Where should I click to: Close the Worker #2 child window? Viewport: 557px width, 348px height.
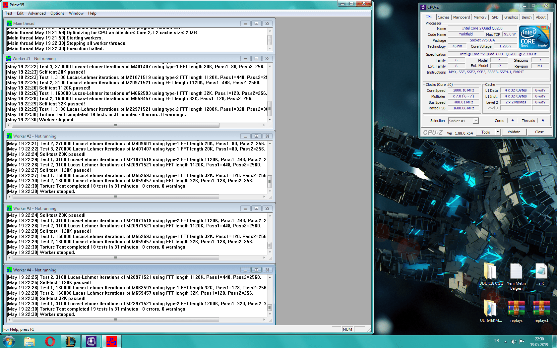(x=267, y=136)
